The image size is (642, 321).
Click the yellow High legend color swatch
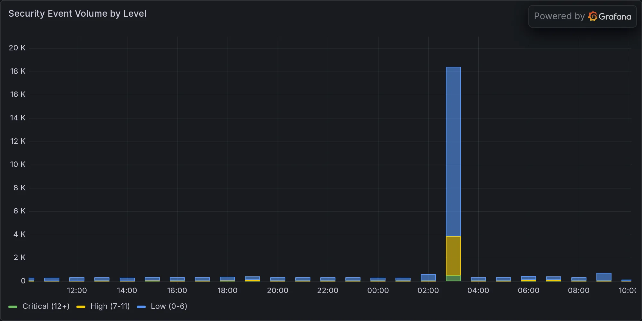pos(81,307)
